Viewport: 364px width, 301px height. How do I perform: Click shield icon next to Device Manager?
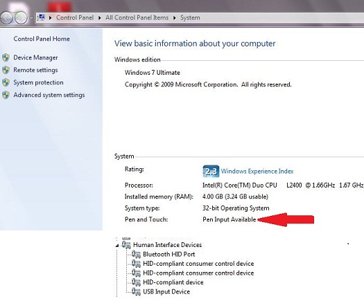tap(6, 57)
